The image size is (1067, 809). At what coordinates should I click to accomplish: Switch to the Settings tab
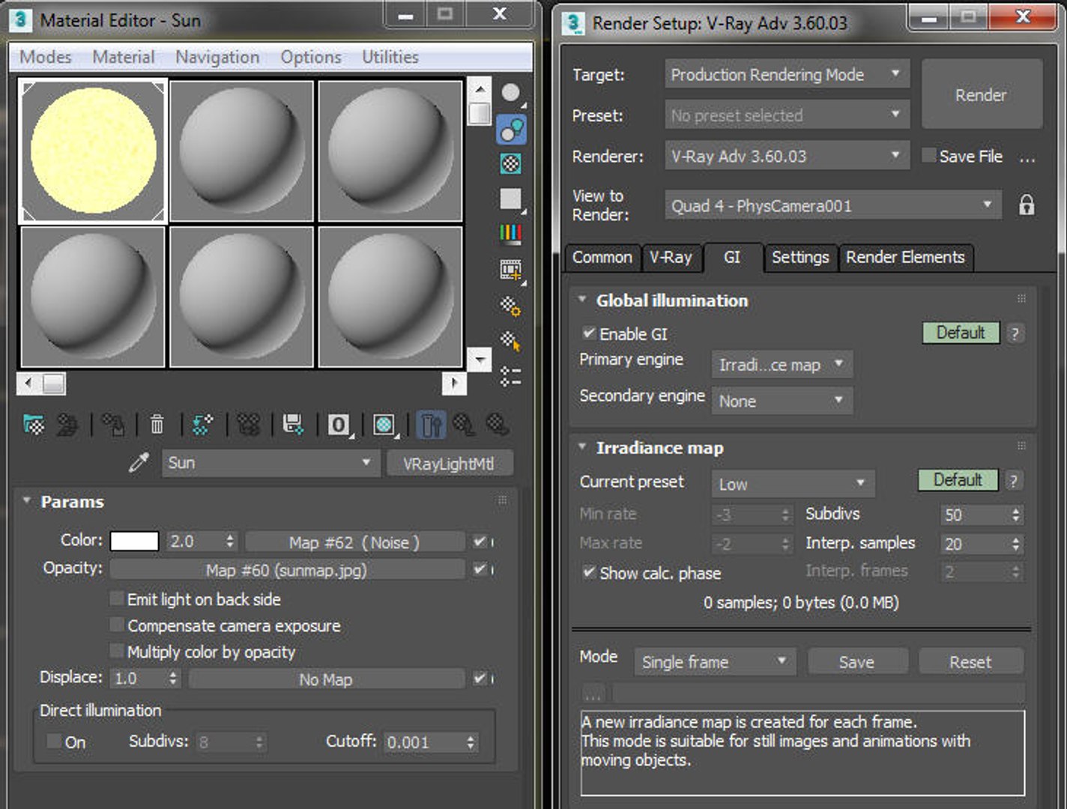[800, 258]
